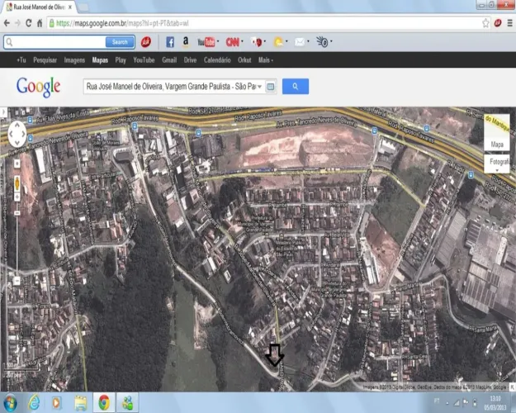Pan the map down with the arrow
This screenshot has height=413, width=516.
tap(17, 143)
